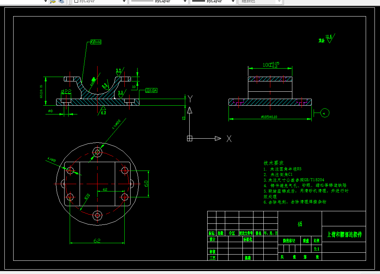The image size is (380, 274).
Task: Click the 重量 title block cell
Action: pos(306,241)
